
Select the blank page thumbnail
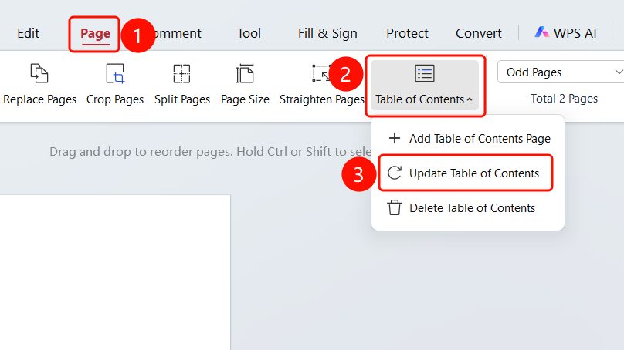pos(115,272)
